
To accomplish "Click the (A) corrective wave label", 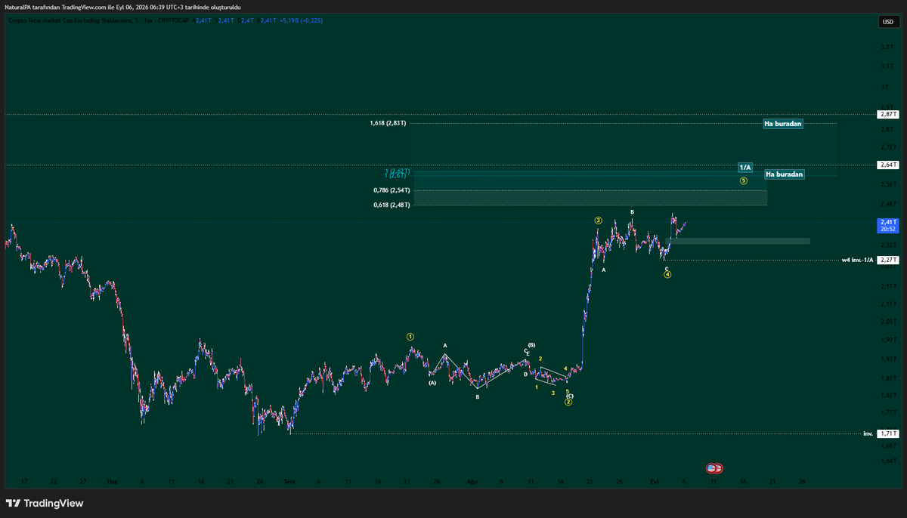I will click(432, 383).
